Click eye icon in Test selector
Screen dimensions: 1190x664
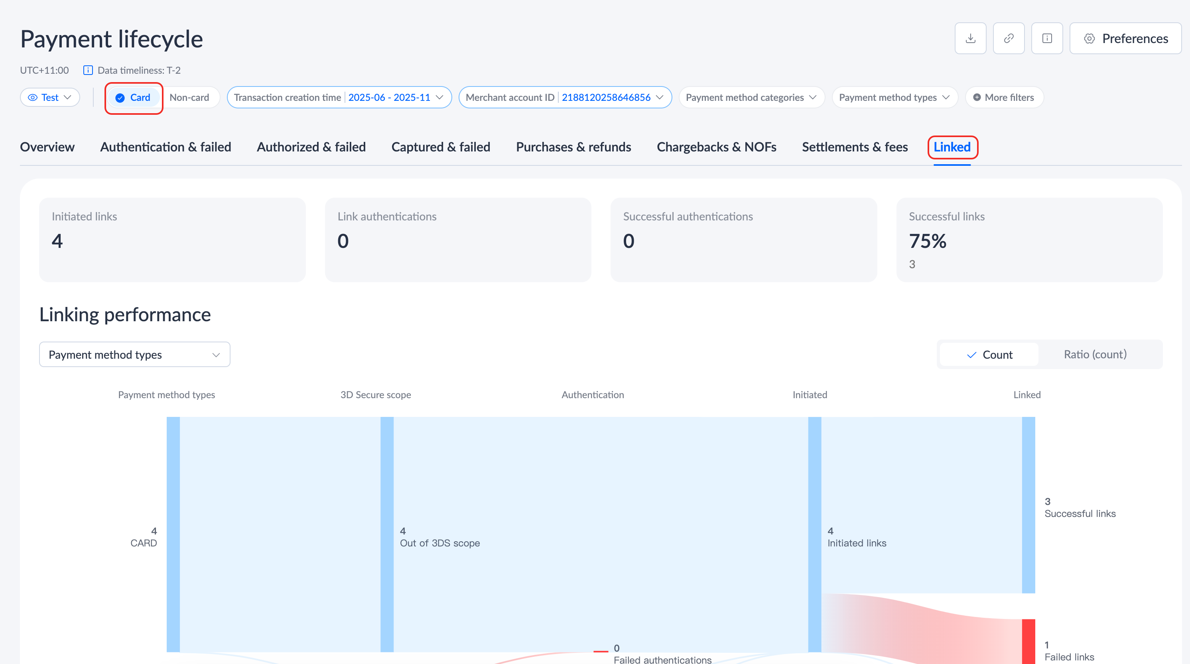33,97
